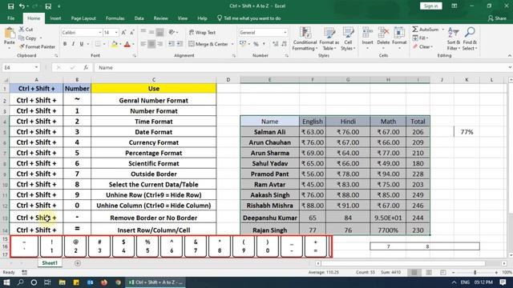Switch to Page Break Preview icon
The height and width of the screenshot is (288, 513).
[443, 272]
